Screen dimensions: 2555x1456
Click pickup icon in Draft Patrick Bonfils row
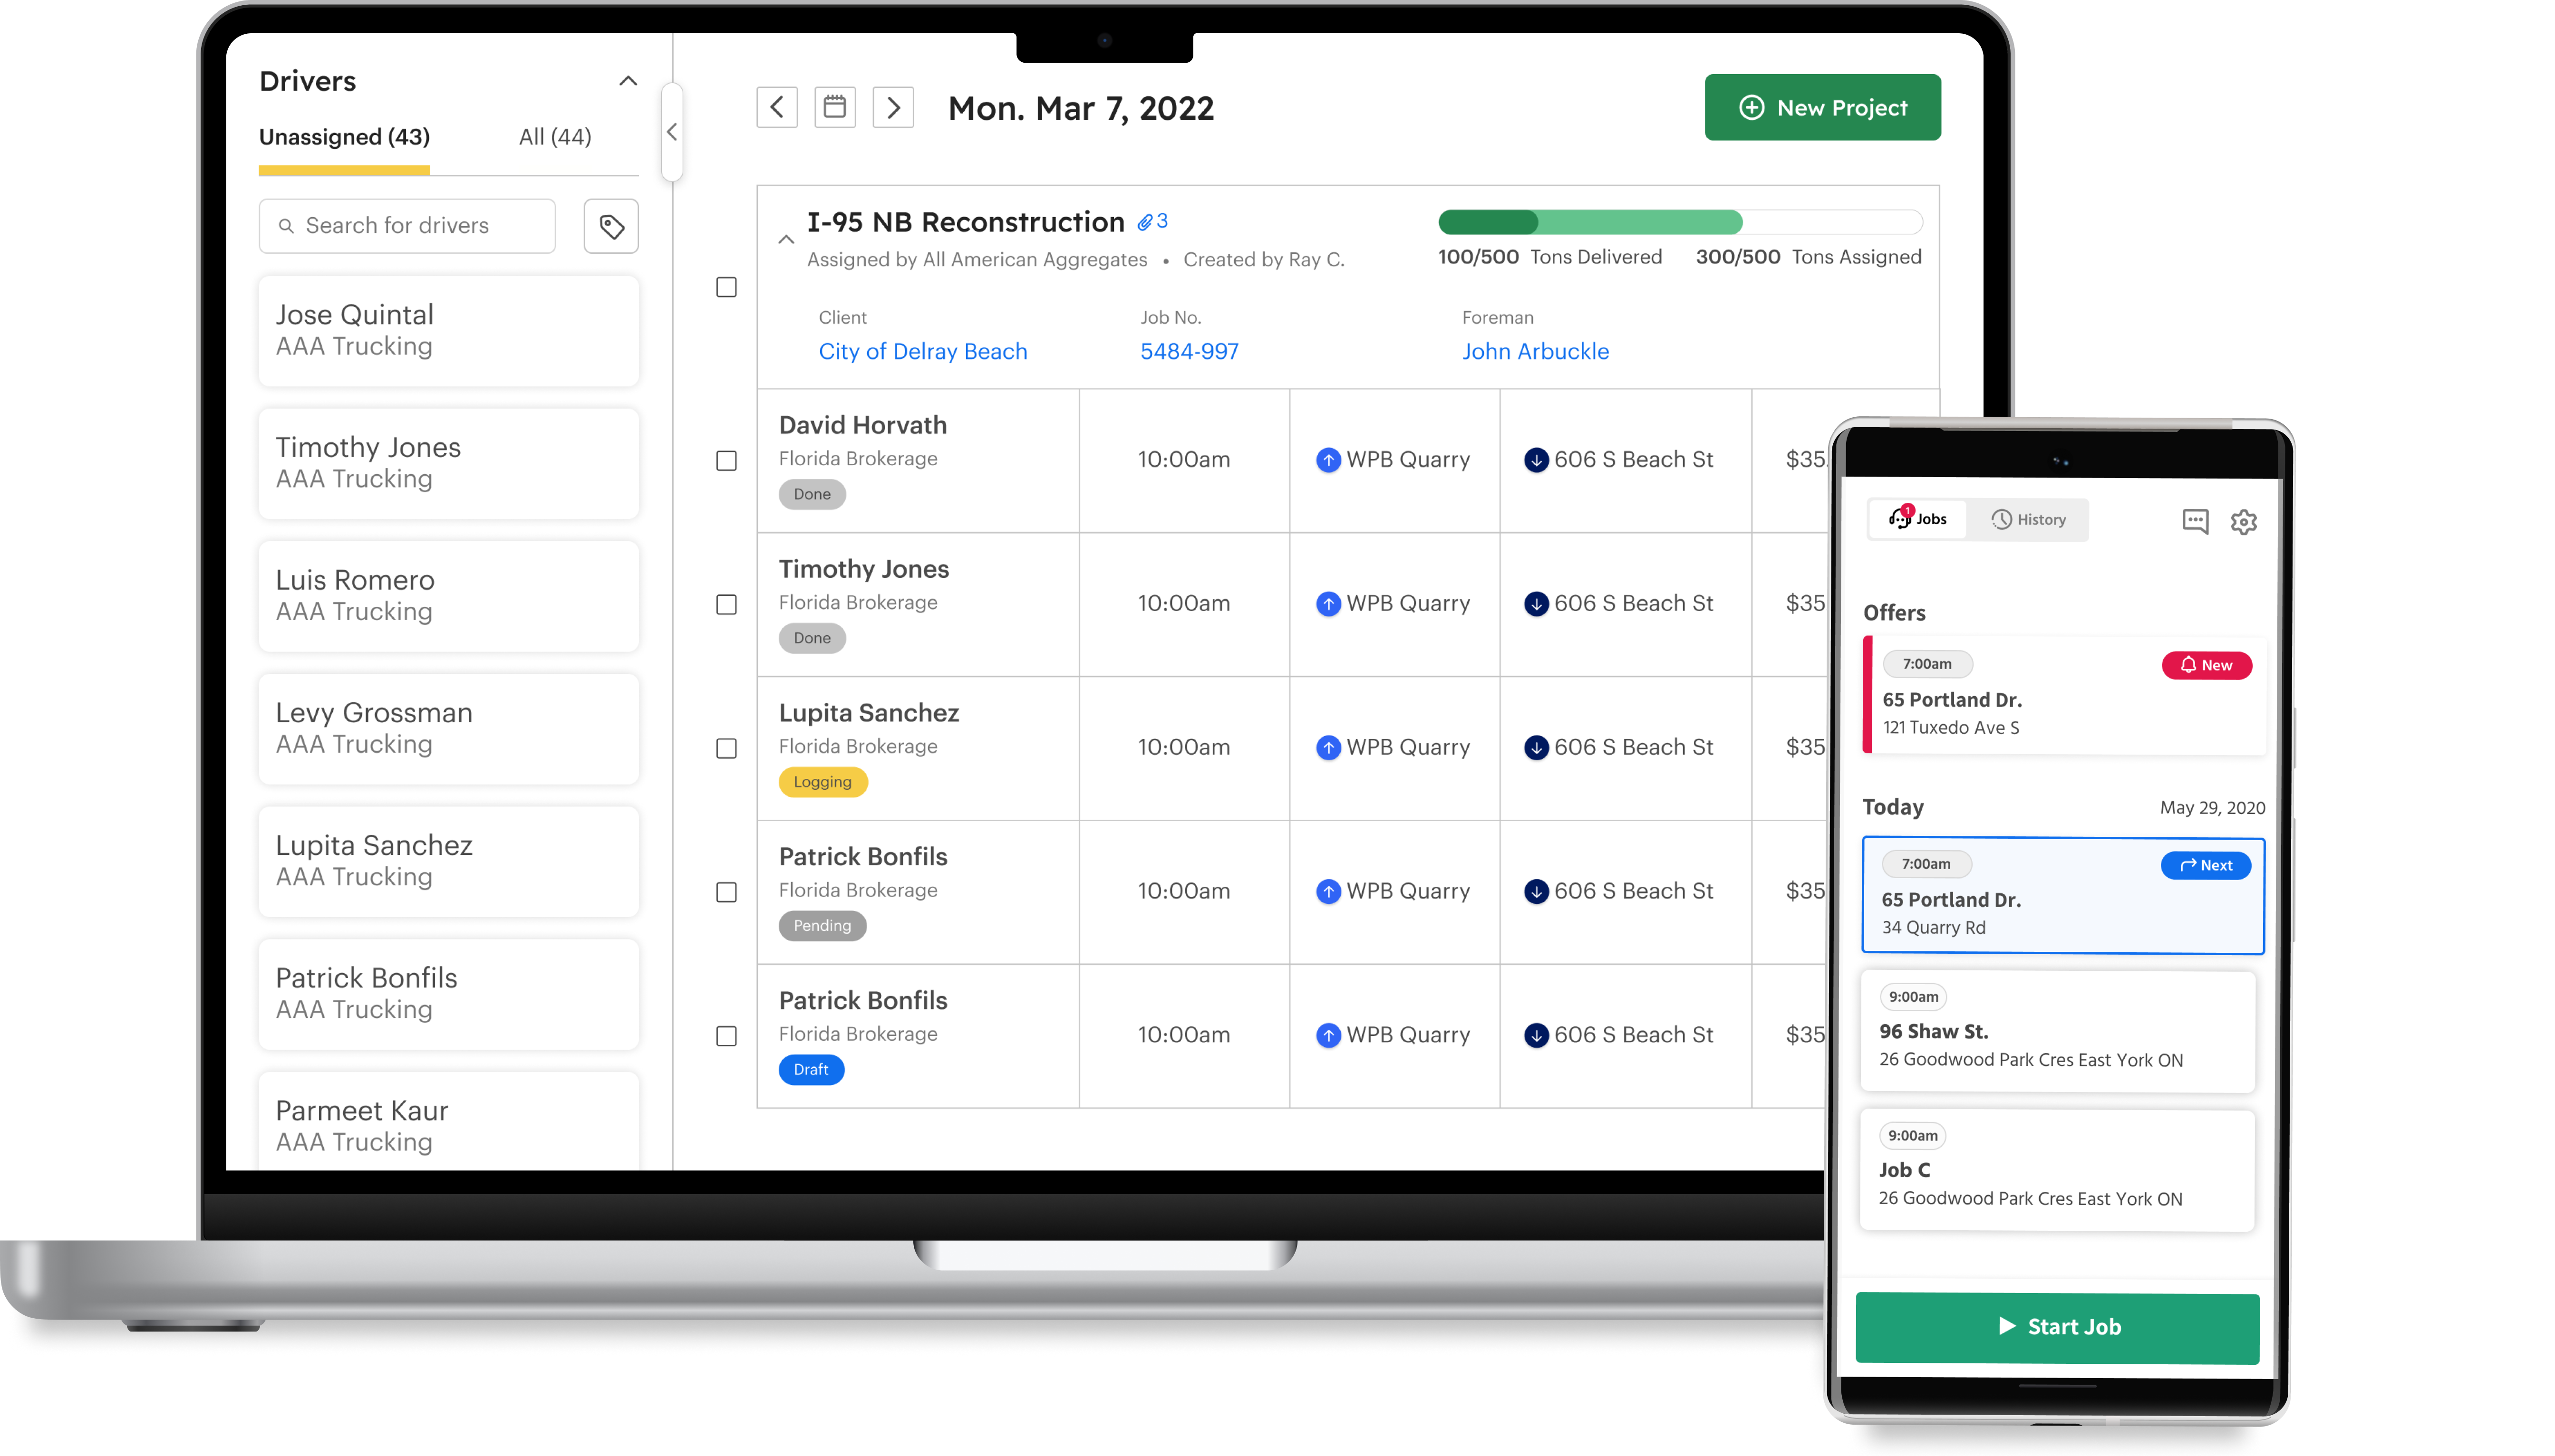click(1327, 1036)
